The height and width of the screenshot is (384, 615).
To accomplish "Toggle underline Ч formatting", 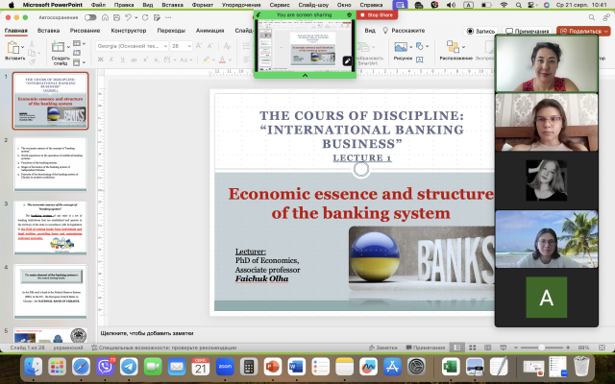I will pos(123,60).
